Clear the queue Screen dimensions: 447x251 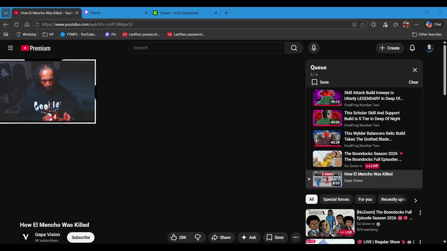413,82
